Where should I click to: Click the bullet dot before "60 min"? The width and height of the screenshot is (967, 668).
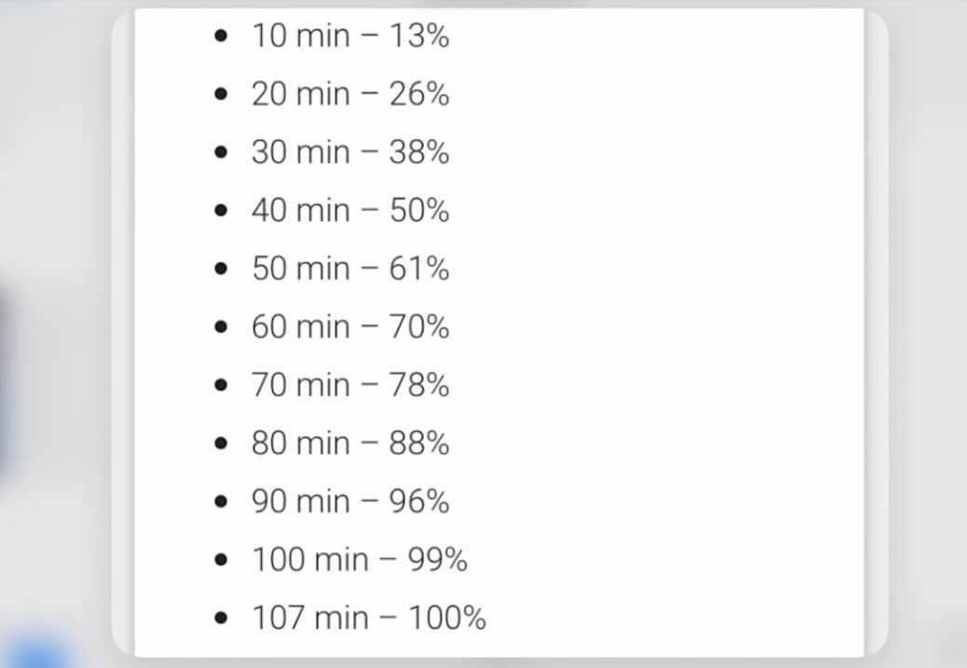point(221,328)
